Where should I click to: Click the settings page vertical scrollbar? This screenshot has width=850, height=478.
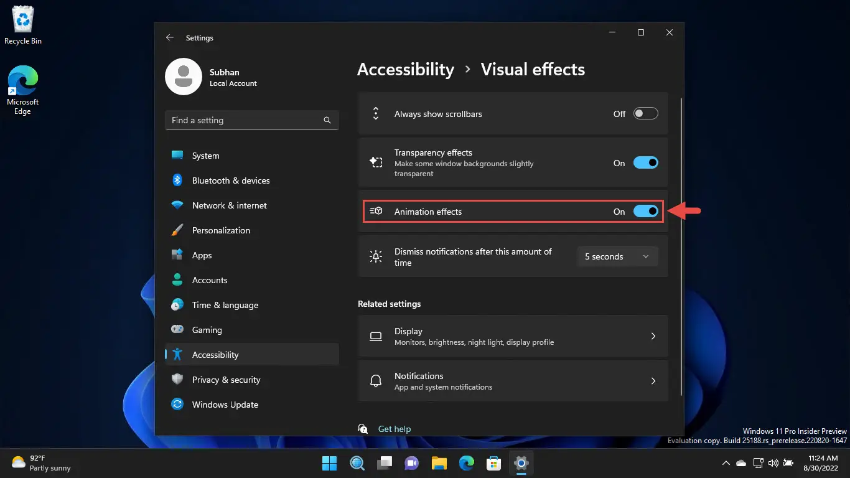682,246
